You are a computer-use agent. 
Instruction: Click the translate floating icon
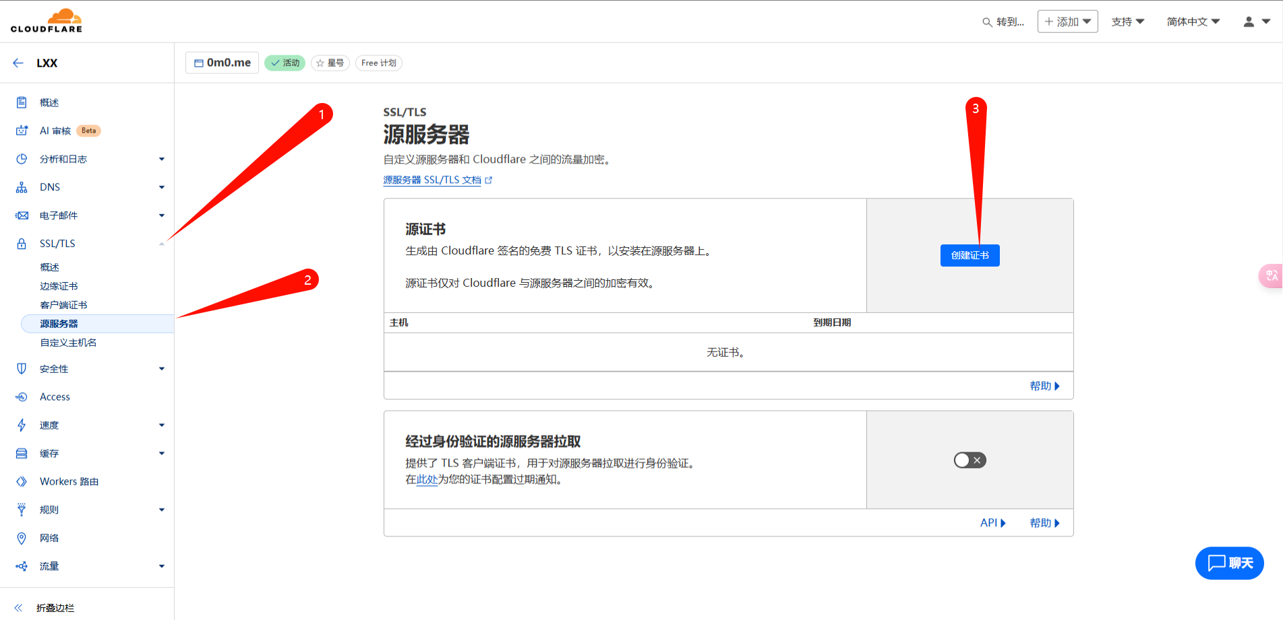point(1271,275)
